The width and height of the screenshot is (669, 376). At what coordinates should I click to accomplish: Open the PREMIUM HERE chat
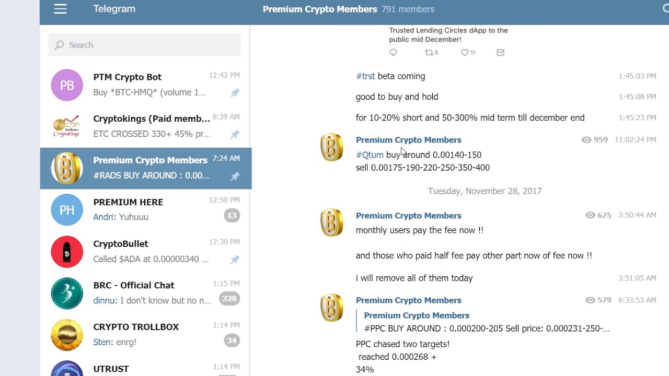145,209
